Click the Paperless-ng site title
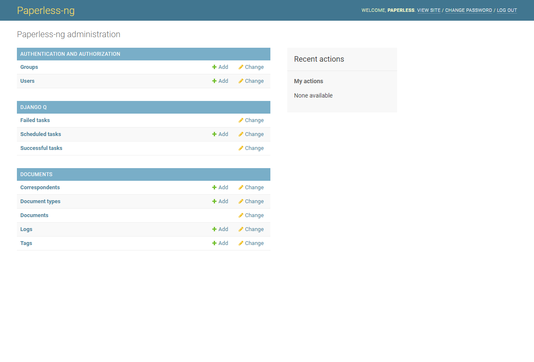The height and width of the screenshot is (362, 534). click(x=46, y=11)
